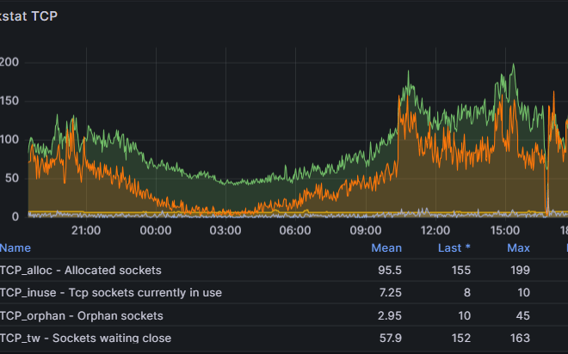
Task: Click TCP_alloc max value 199
Action: tap(520, 271)
